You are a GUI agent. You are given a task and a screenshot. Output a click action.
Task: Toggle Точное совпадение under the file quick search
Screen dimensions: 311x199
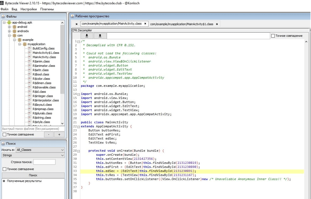(x=4, y=135)
